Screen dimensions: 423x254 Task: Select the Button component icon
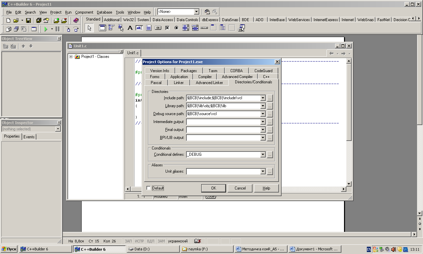coord(158,28)
